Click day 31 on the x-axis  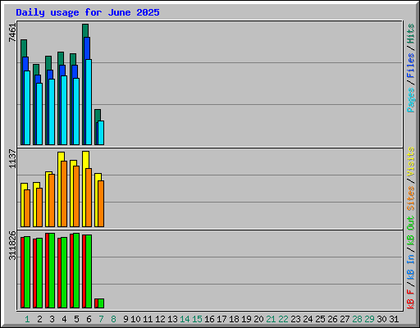pyautogui.click(x=394, y=319)
